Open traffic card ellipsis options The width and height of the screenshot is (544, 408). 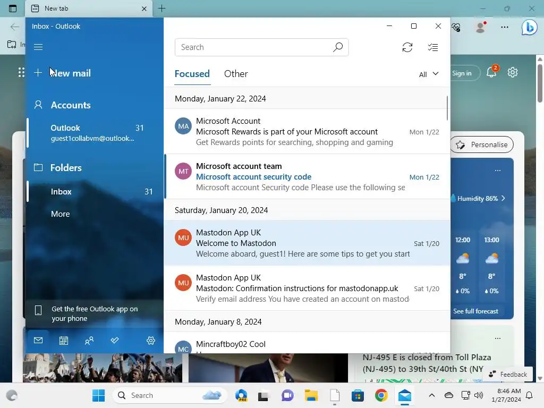497,338
